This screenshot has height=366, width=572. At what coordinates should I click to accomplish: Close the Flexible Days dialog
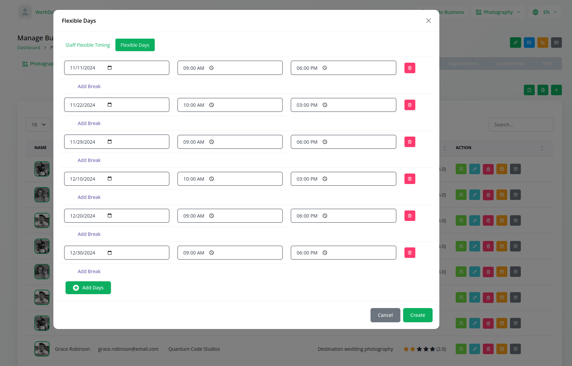pos(428,21)
